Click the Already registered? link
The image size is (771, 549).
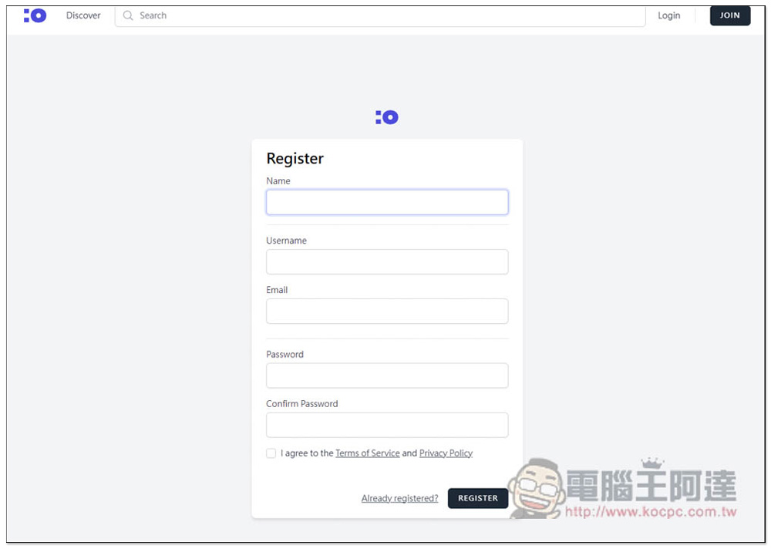click(399, 498)
